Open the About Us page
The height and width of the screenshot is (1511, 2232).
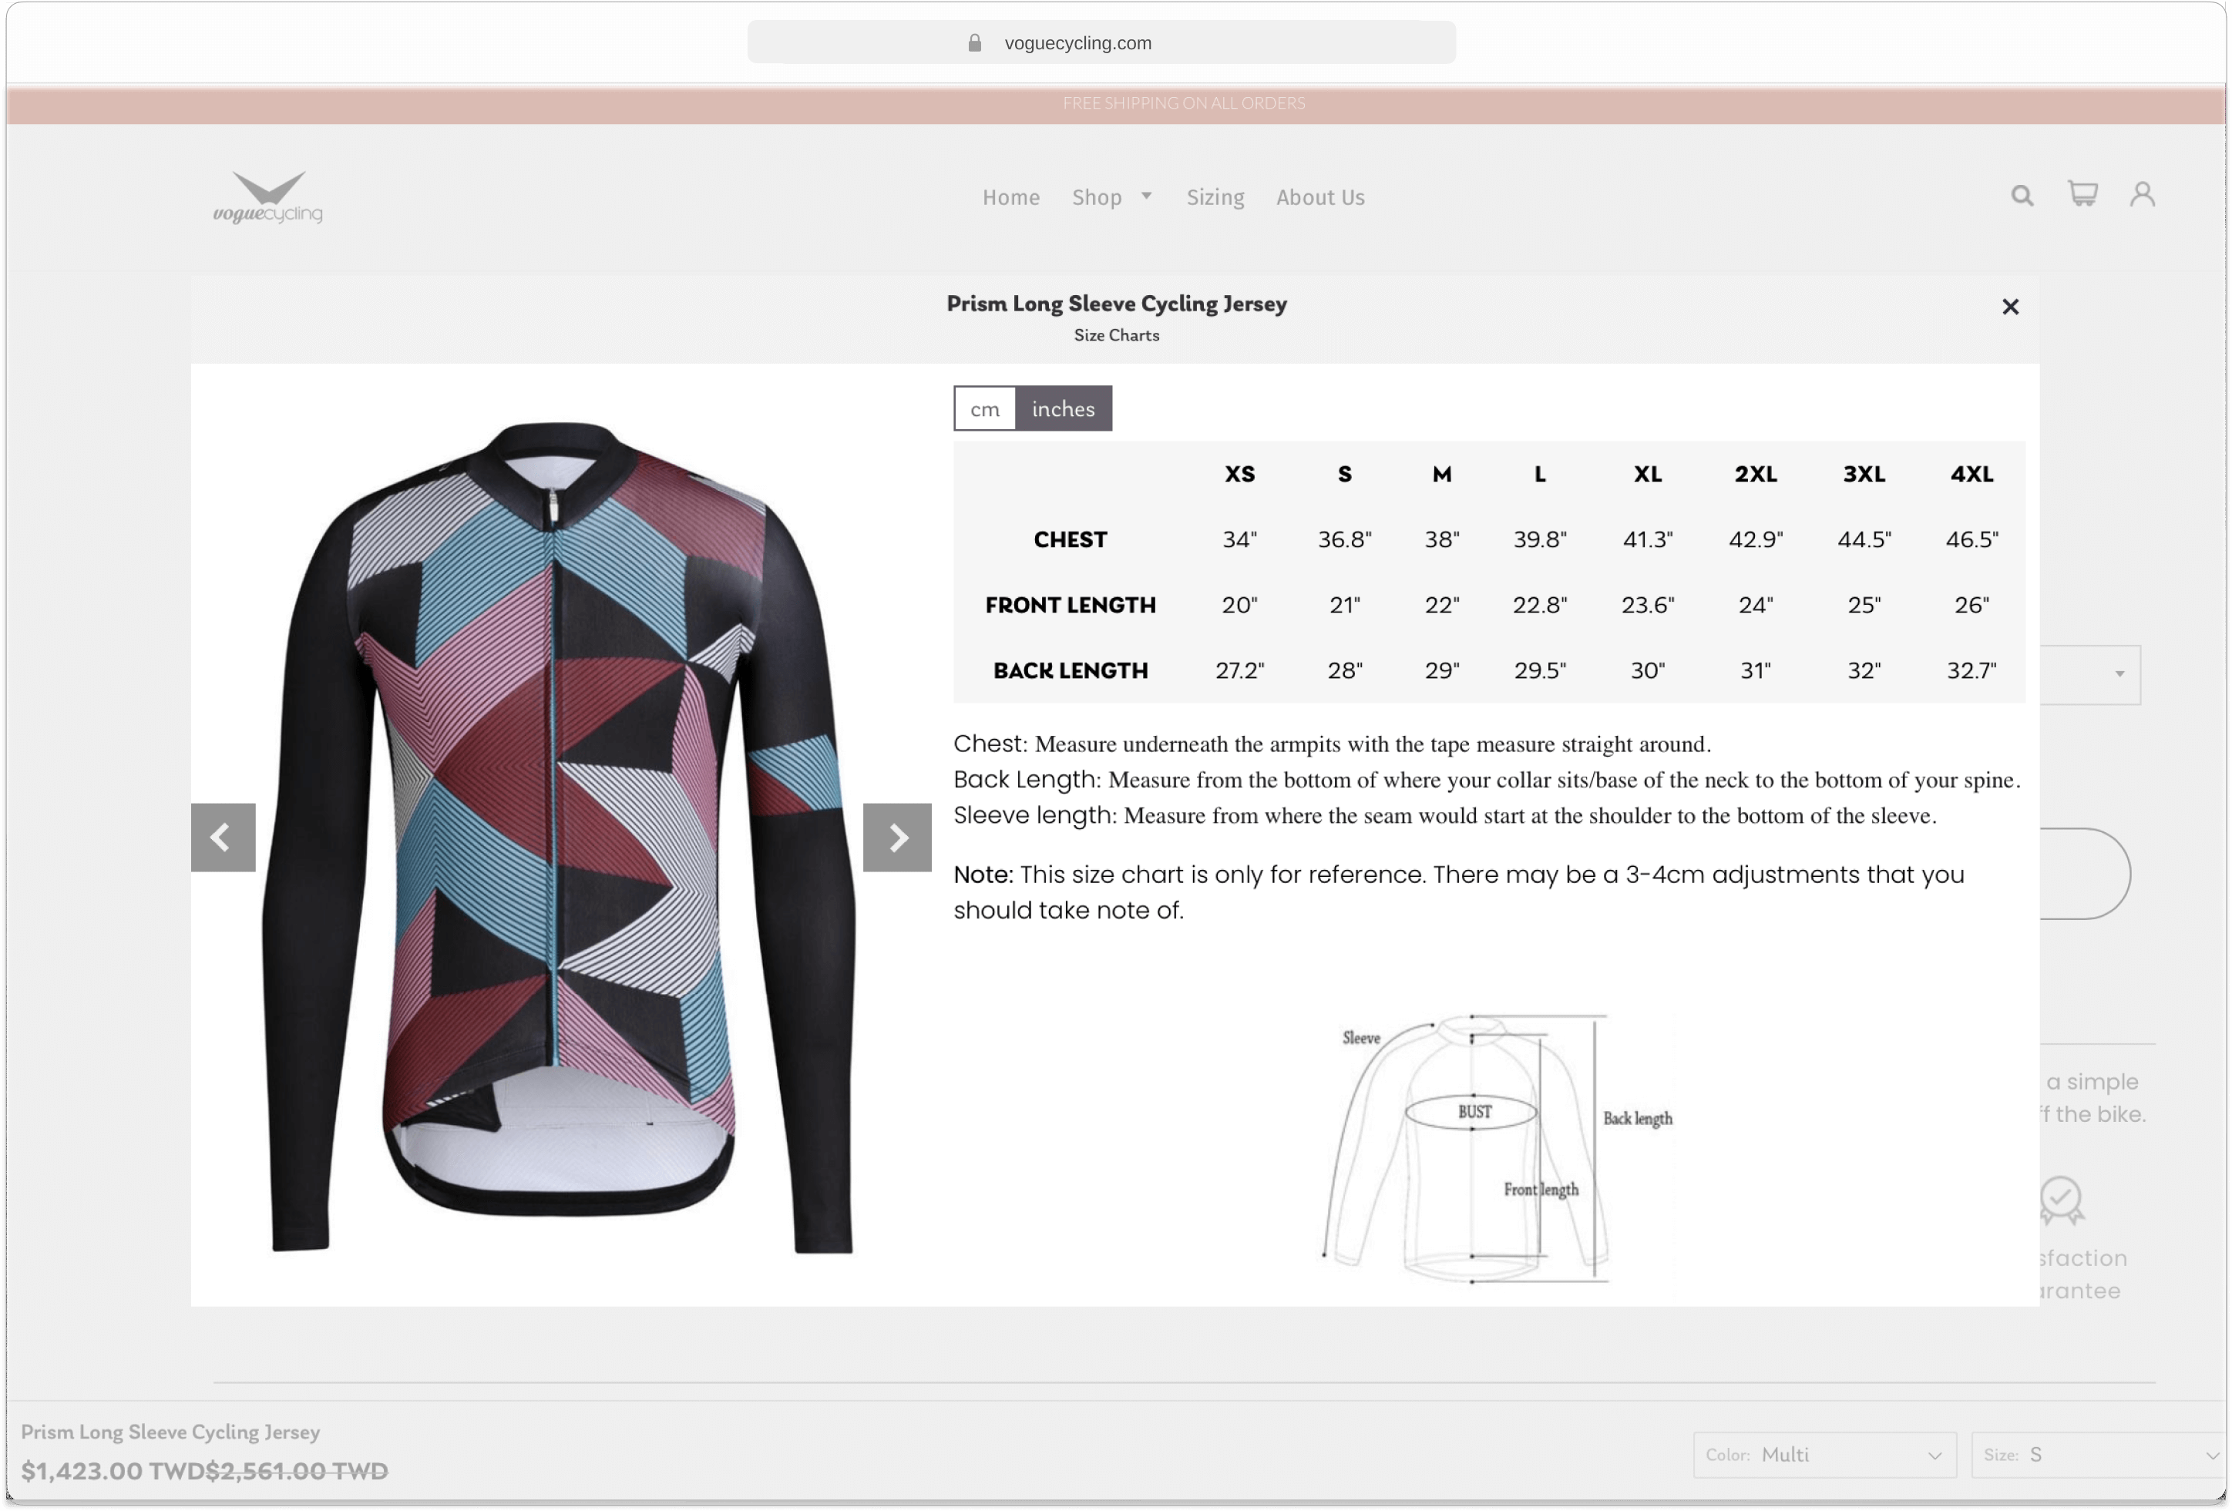tap(1319, 196)
